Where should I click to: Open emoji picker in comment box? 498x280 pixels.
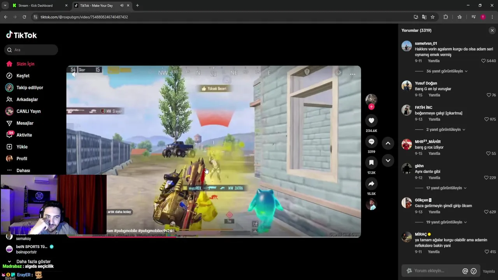click(473, 271)
